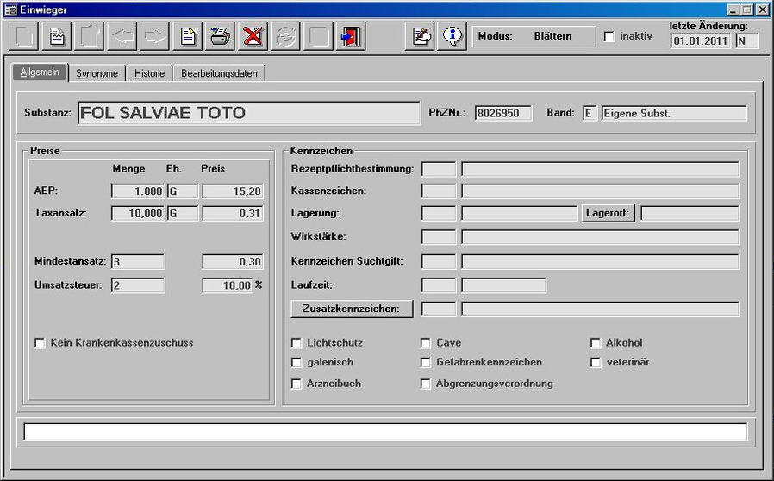Screen dimensions: 774x481
Task: Minimize the Einwieger window
Action: pyautogui.click(x=733, y=9)
